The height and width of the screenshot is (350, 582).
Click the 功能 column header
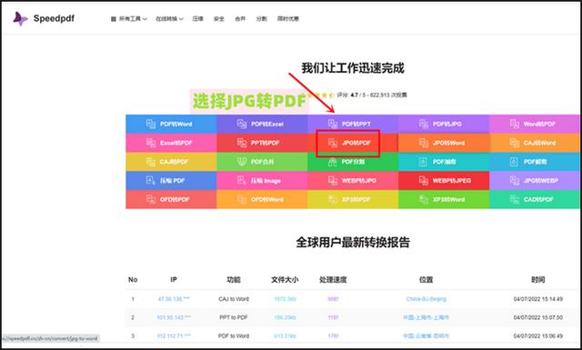coord(234,279)
